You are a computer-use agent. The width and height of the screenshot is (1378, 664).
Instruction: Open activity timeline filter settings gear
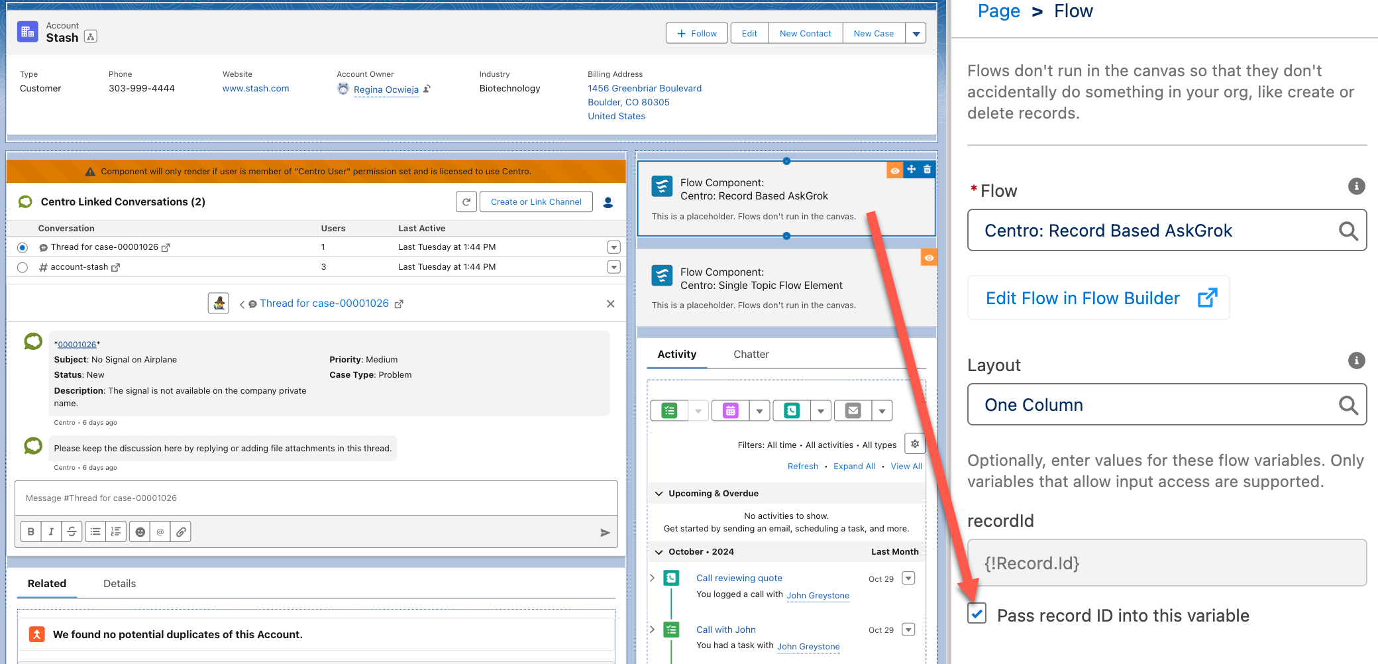[x=915, y=444]
